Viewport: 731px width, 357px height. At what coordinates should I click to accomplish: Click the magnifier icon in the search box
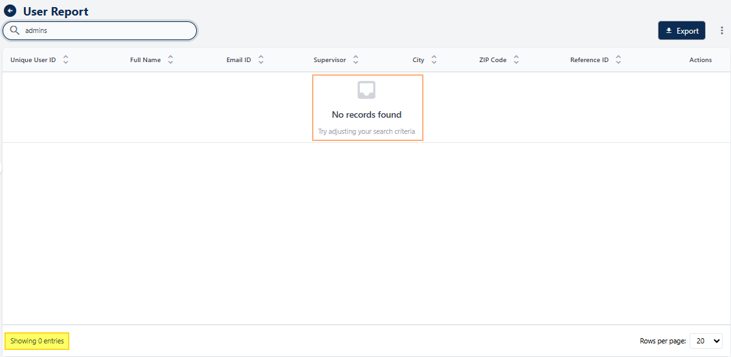pyautogui.click(x=14, y=30)
